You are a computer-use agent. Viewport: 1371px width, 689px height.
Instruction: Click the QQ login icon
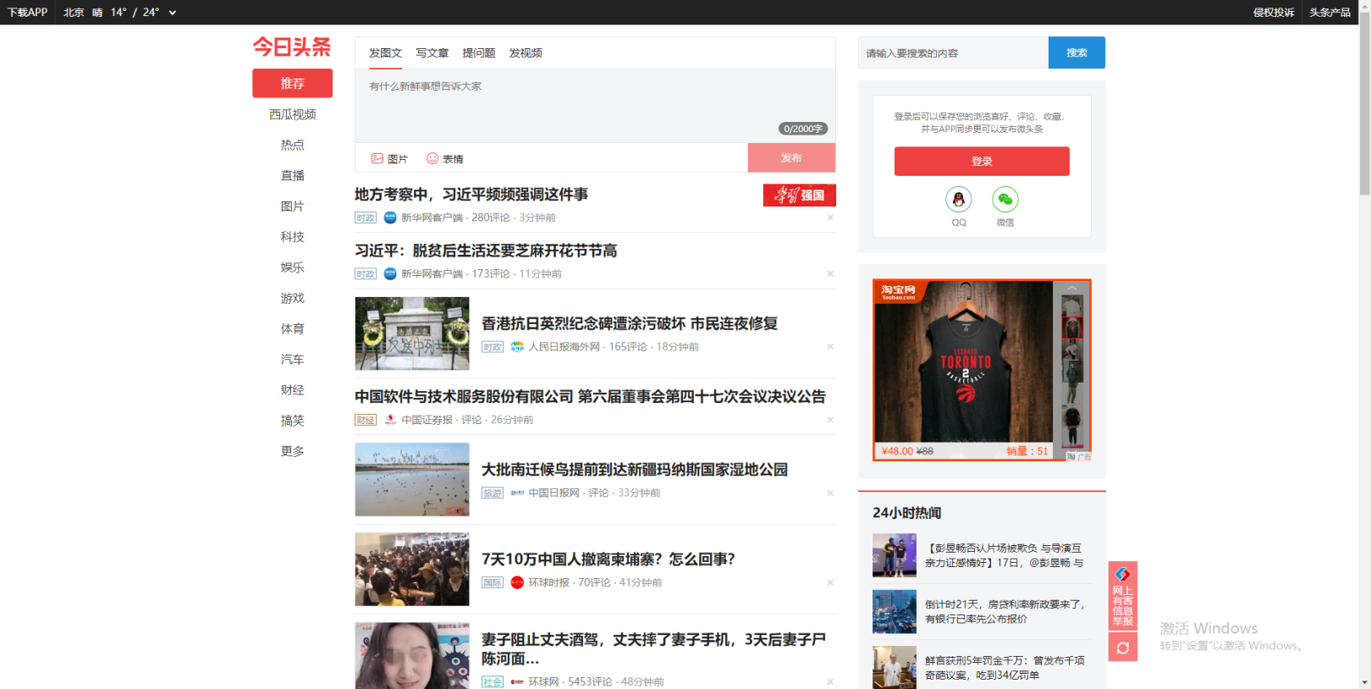(x=958, y=200)
